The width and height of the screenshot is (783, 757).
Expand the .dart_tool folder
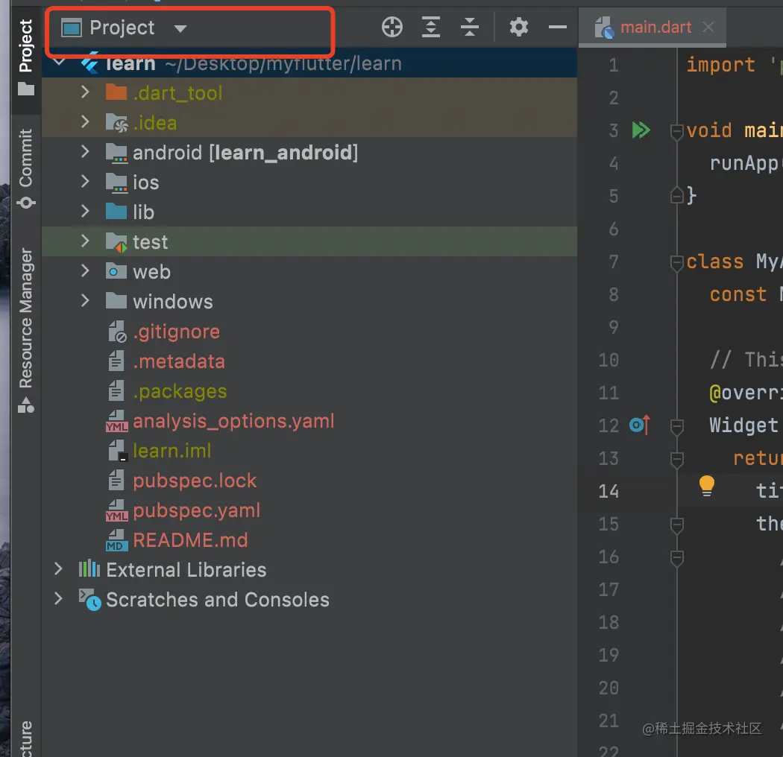click(85, 92)
